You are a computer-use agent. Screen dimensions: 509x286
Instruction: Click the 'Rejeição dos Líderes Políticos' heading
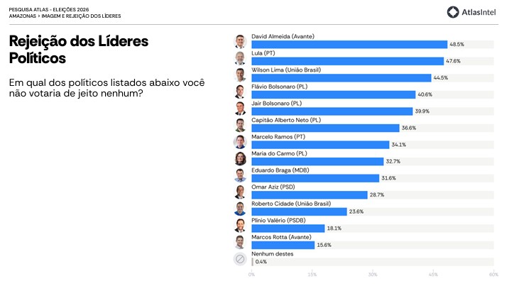pos(79,50)
